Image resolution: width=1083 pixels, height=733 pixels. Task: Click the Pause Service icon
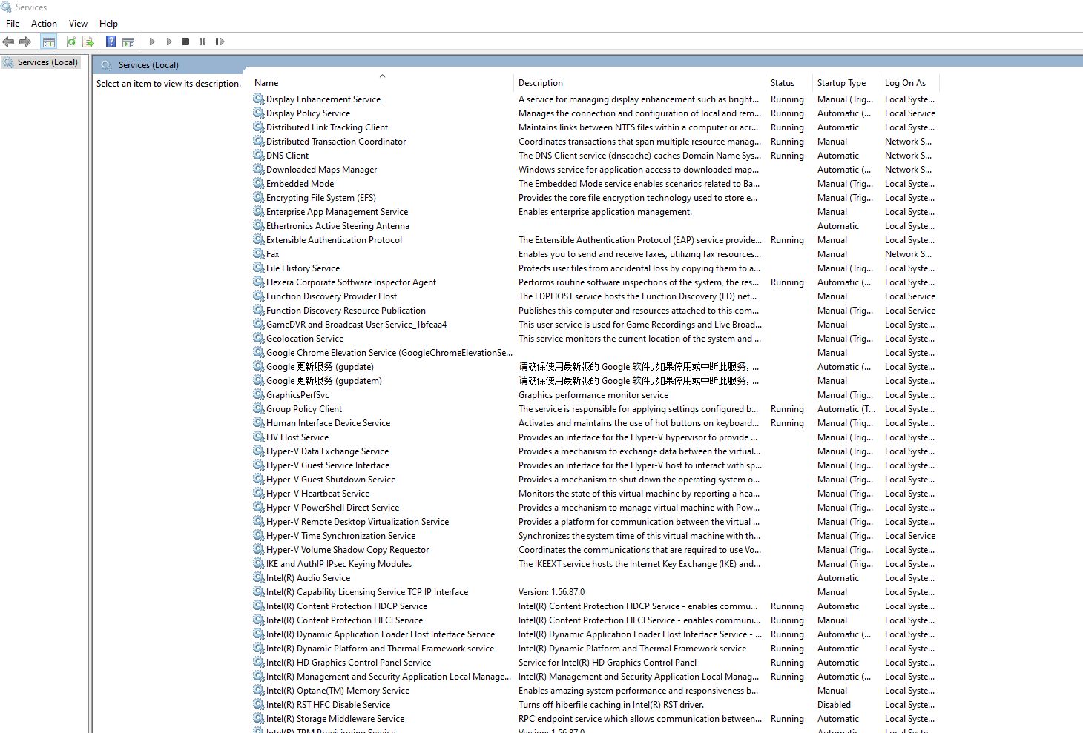coord(203,42)
